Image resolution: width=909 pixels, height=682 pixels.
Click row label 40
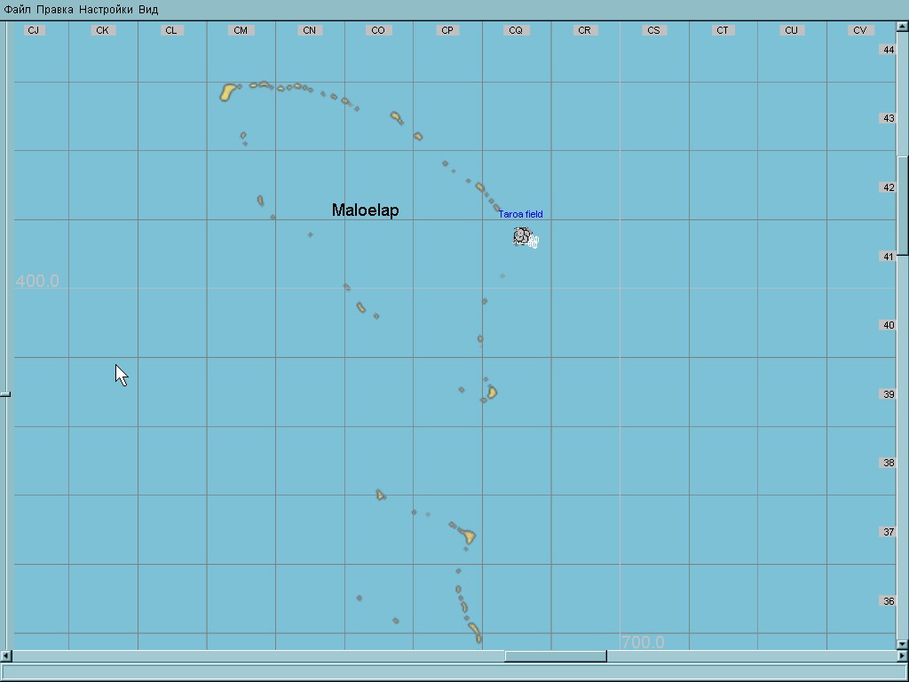(x=888, y=325)
